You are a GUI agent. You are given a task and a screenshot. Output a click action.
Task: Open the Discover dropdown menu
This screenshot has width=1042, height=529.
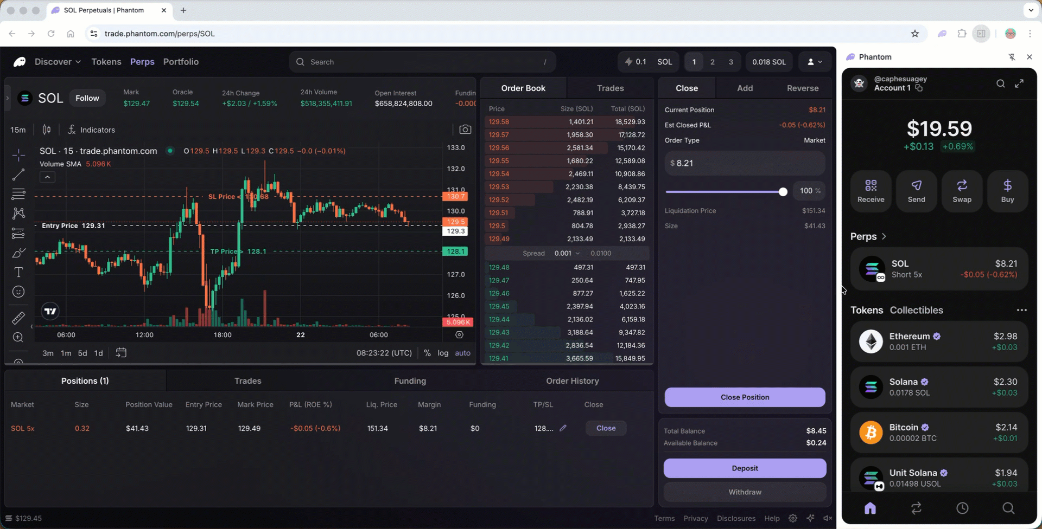[57, 61]
